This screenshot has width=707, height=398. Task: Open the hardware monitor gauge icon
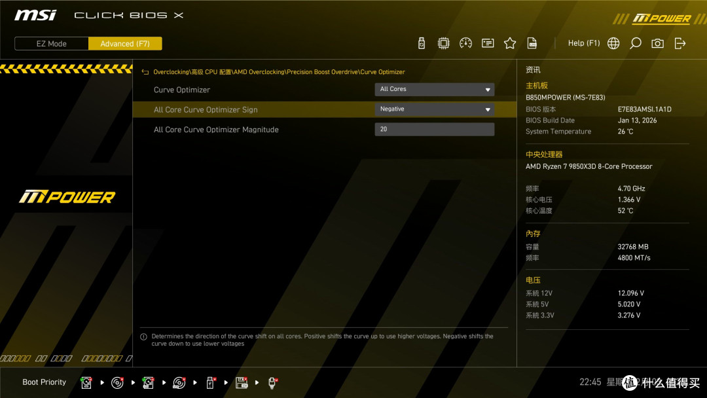coord(465,43)
